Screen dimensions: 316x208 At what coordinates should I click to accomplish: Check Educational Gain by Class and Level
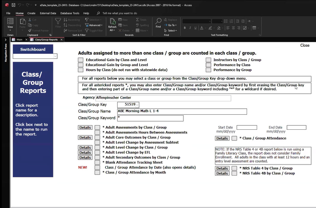pos(81,60)
